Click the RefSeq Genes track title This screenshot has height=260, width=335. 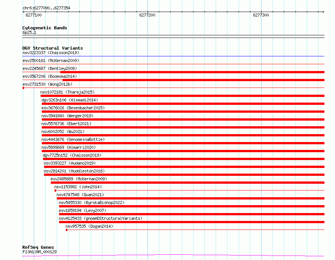pos(38,247)
